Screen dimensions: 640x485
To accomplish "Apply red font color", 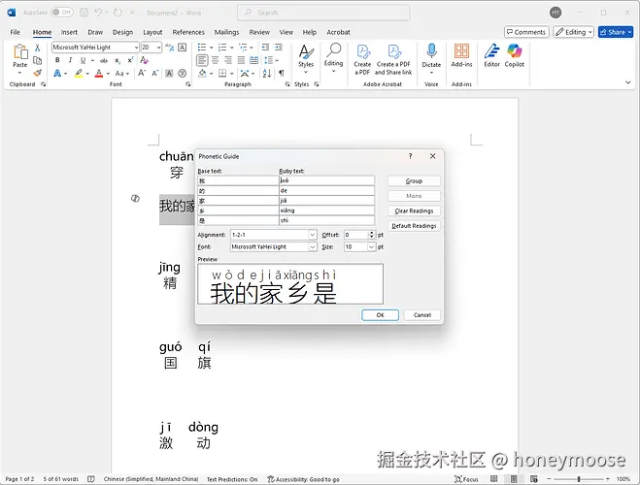I will [x=99, y=74].
